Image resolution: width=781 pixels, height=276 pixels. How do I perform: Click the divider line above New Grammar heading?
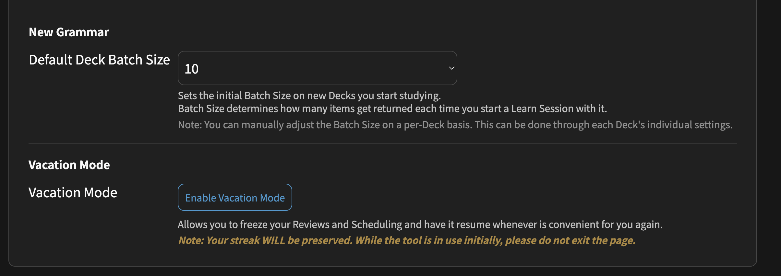click(383, 11)
